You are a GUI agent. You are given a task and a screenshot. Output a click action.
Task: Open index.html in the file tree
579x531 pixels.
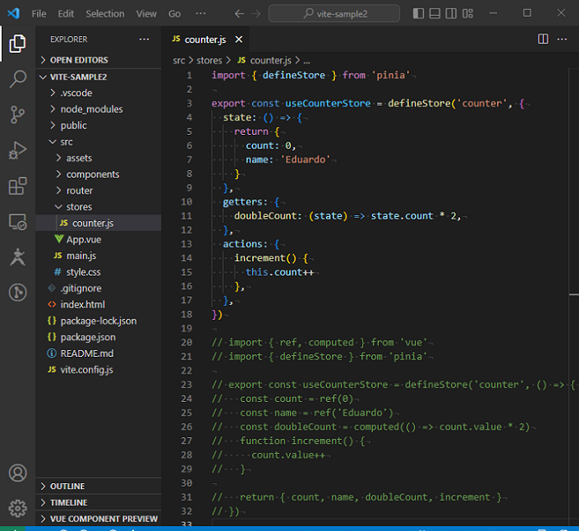pos(98,304)
